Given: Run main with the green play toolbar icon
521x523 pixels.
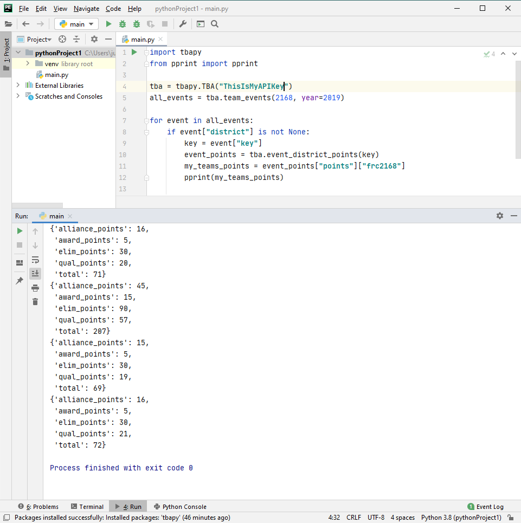Looking at the screenshot, I should [x=108, y=24].
